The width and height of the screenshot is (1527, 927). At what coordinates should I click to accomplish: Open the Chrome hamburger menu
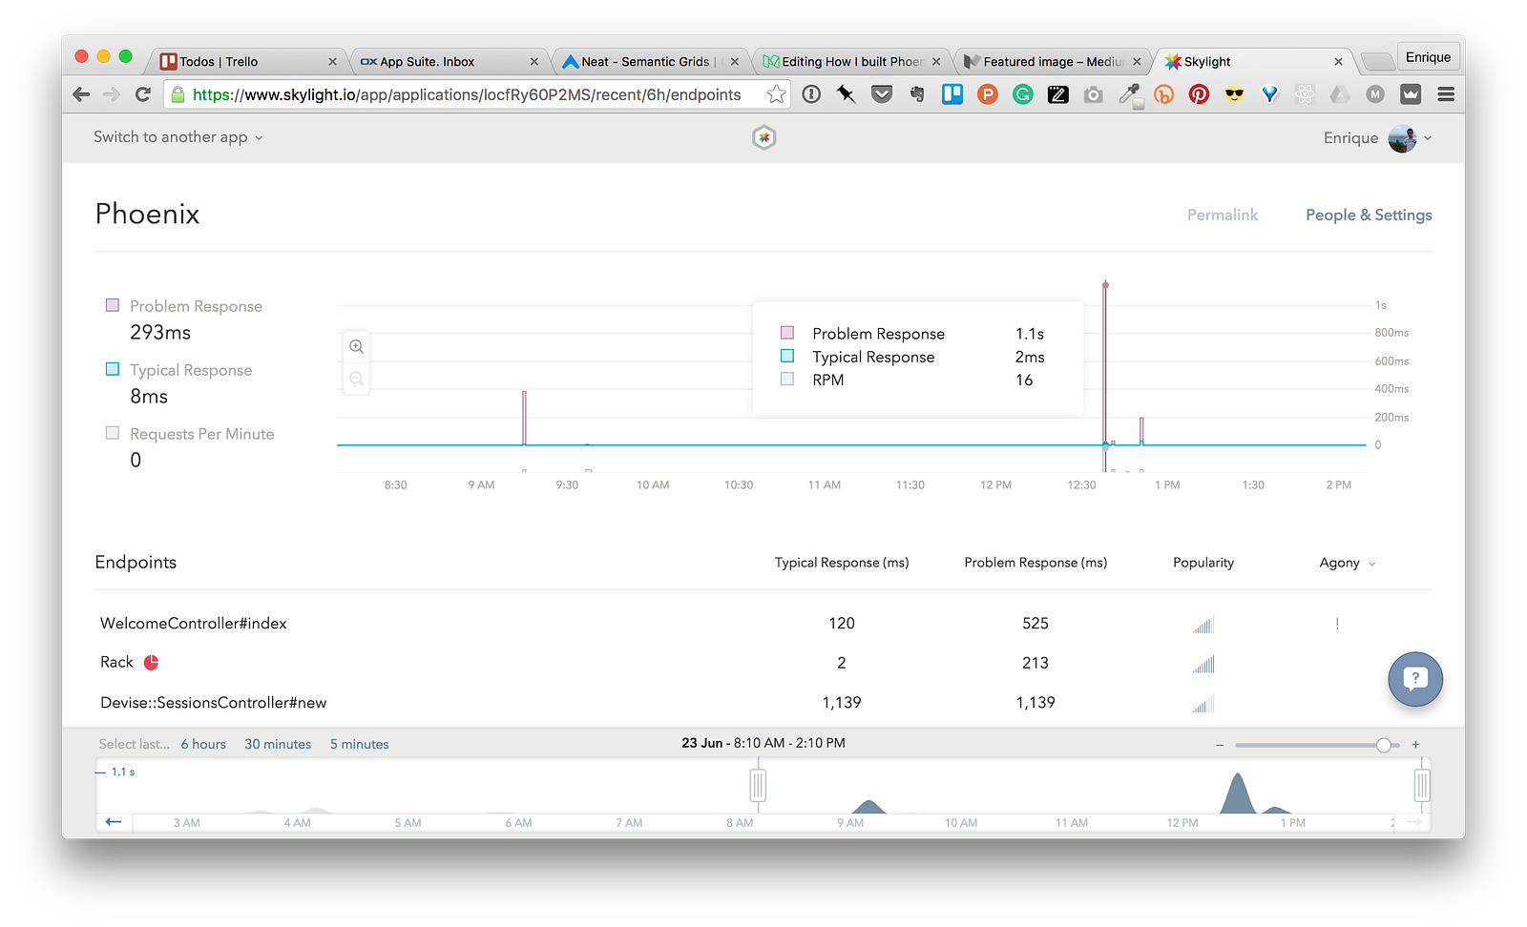[1446, 94]
